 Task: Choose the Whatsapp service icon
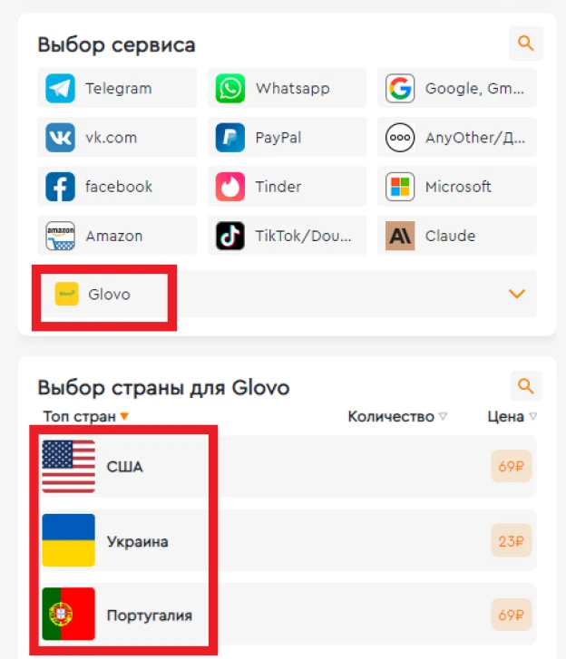click(230, 88)
